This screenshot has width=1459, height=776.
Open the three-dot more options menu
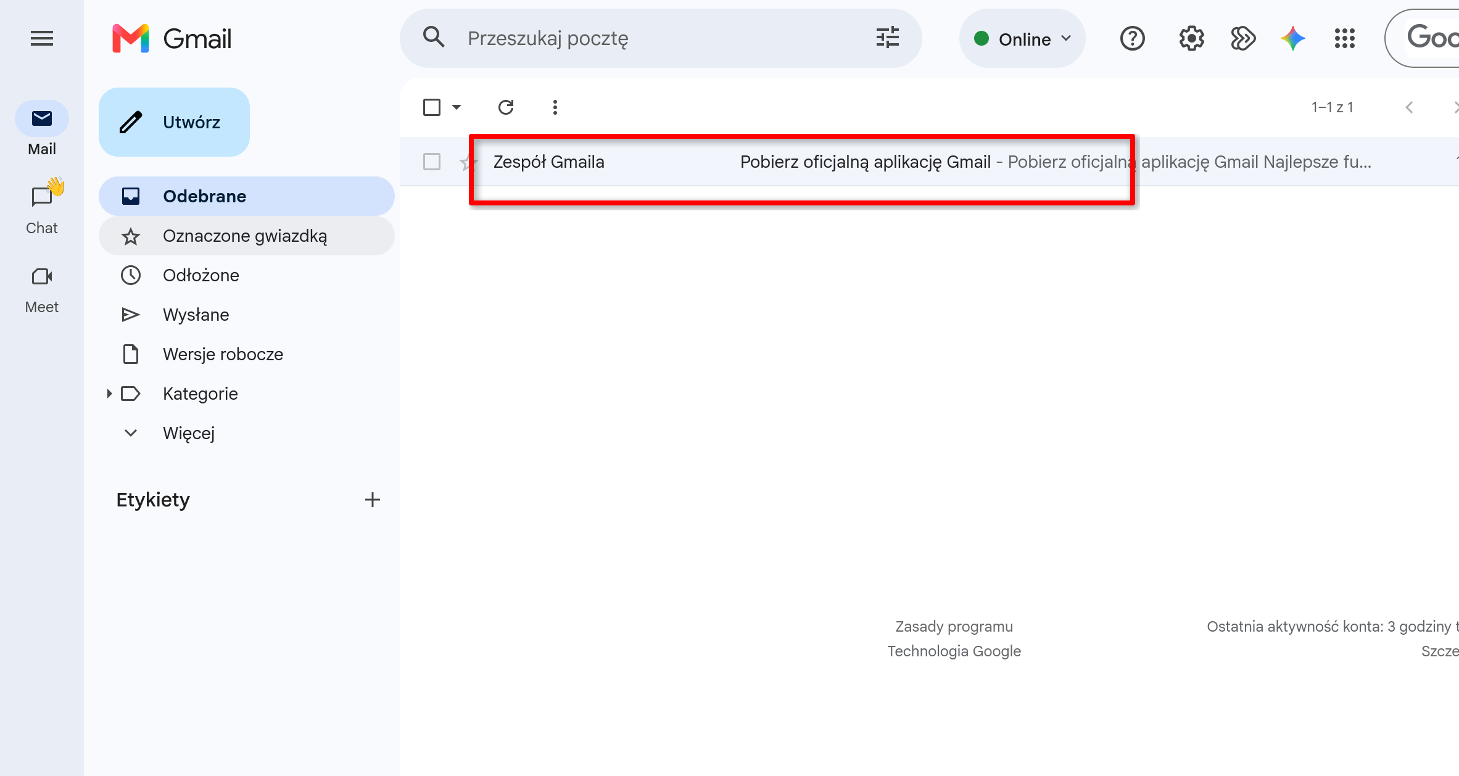pos(555,107)
